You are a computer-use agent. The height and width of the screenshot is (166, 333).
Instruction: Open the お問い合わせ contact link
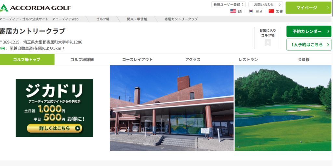click(x=265, y=4)
